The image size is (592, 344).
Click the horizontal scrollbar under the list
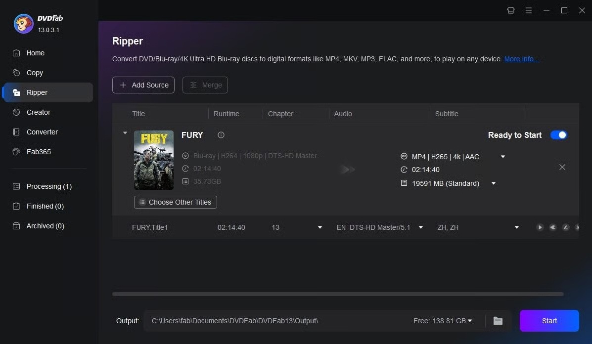pos(338,294)
